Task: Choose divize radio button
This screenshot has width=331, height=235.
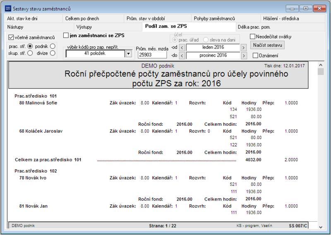Action: [53, 53]
